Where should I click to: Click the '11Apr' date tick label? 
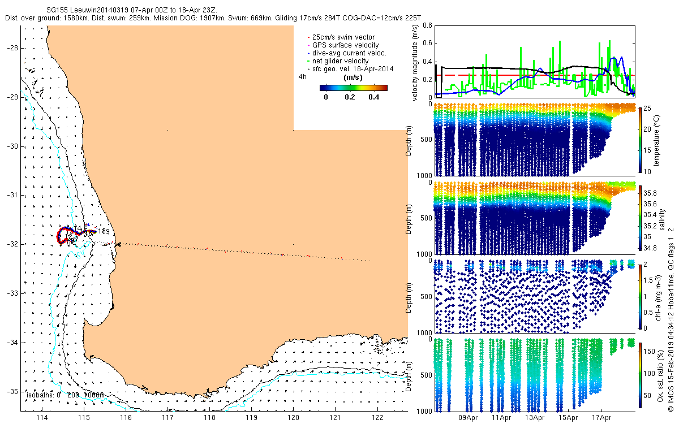502,418
